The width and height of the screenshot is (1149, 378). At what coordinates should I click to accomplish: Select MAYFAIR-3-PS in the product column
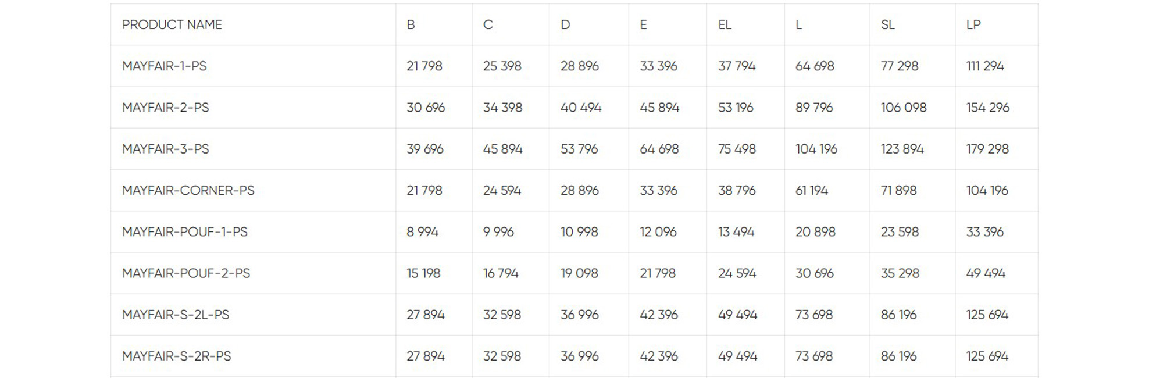pyautogui.click(x=165, y=149)
